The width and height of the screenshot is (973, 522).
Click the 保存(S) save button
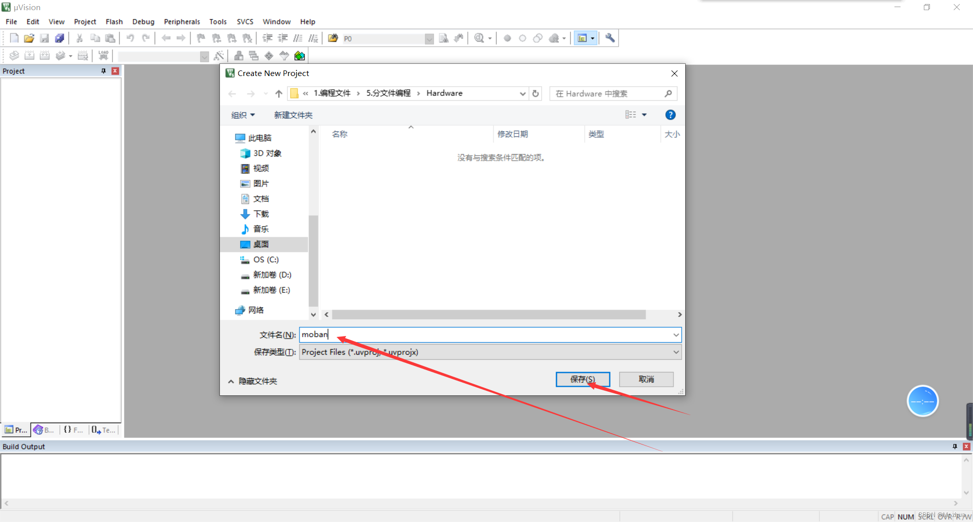coord(583,379)
